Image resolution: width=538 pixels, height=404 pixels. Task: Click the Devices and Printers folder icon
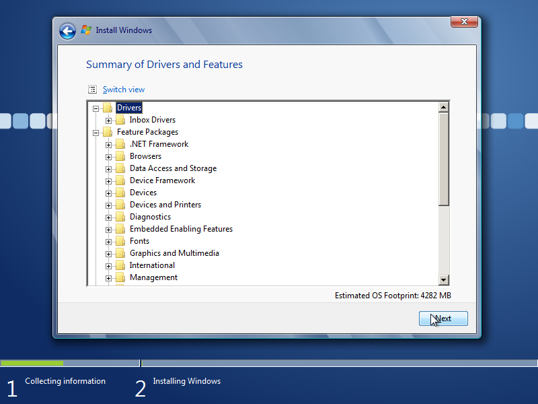click(120, 204)
